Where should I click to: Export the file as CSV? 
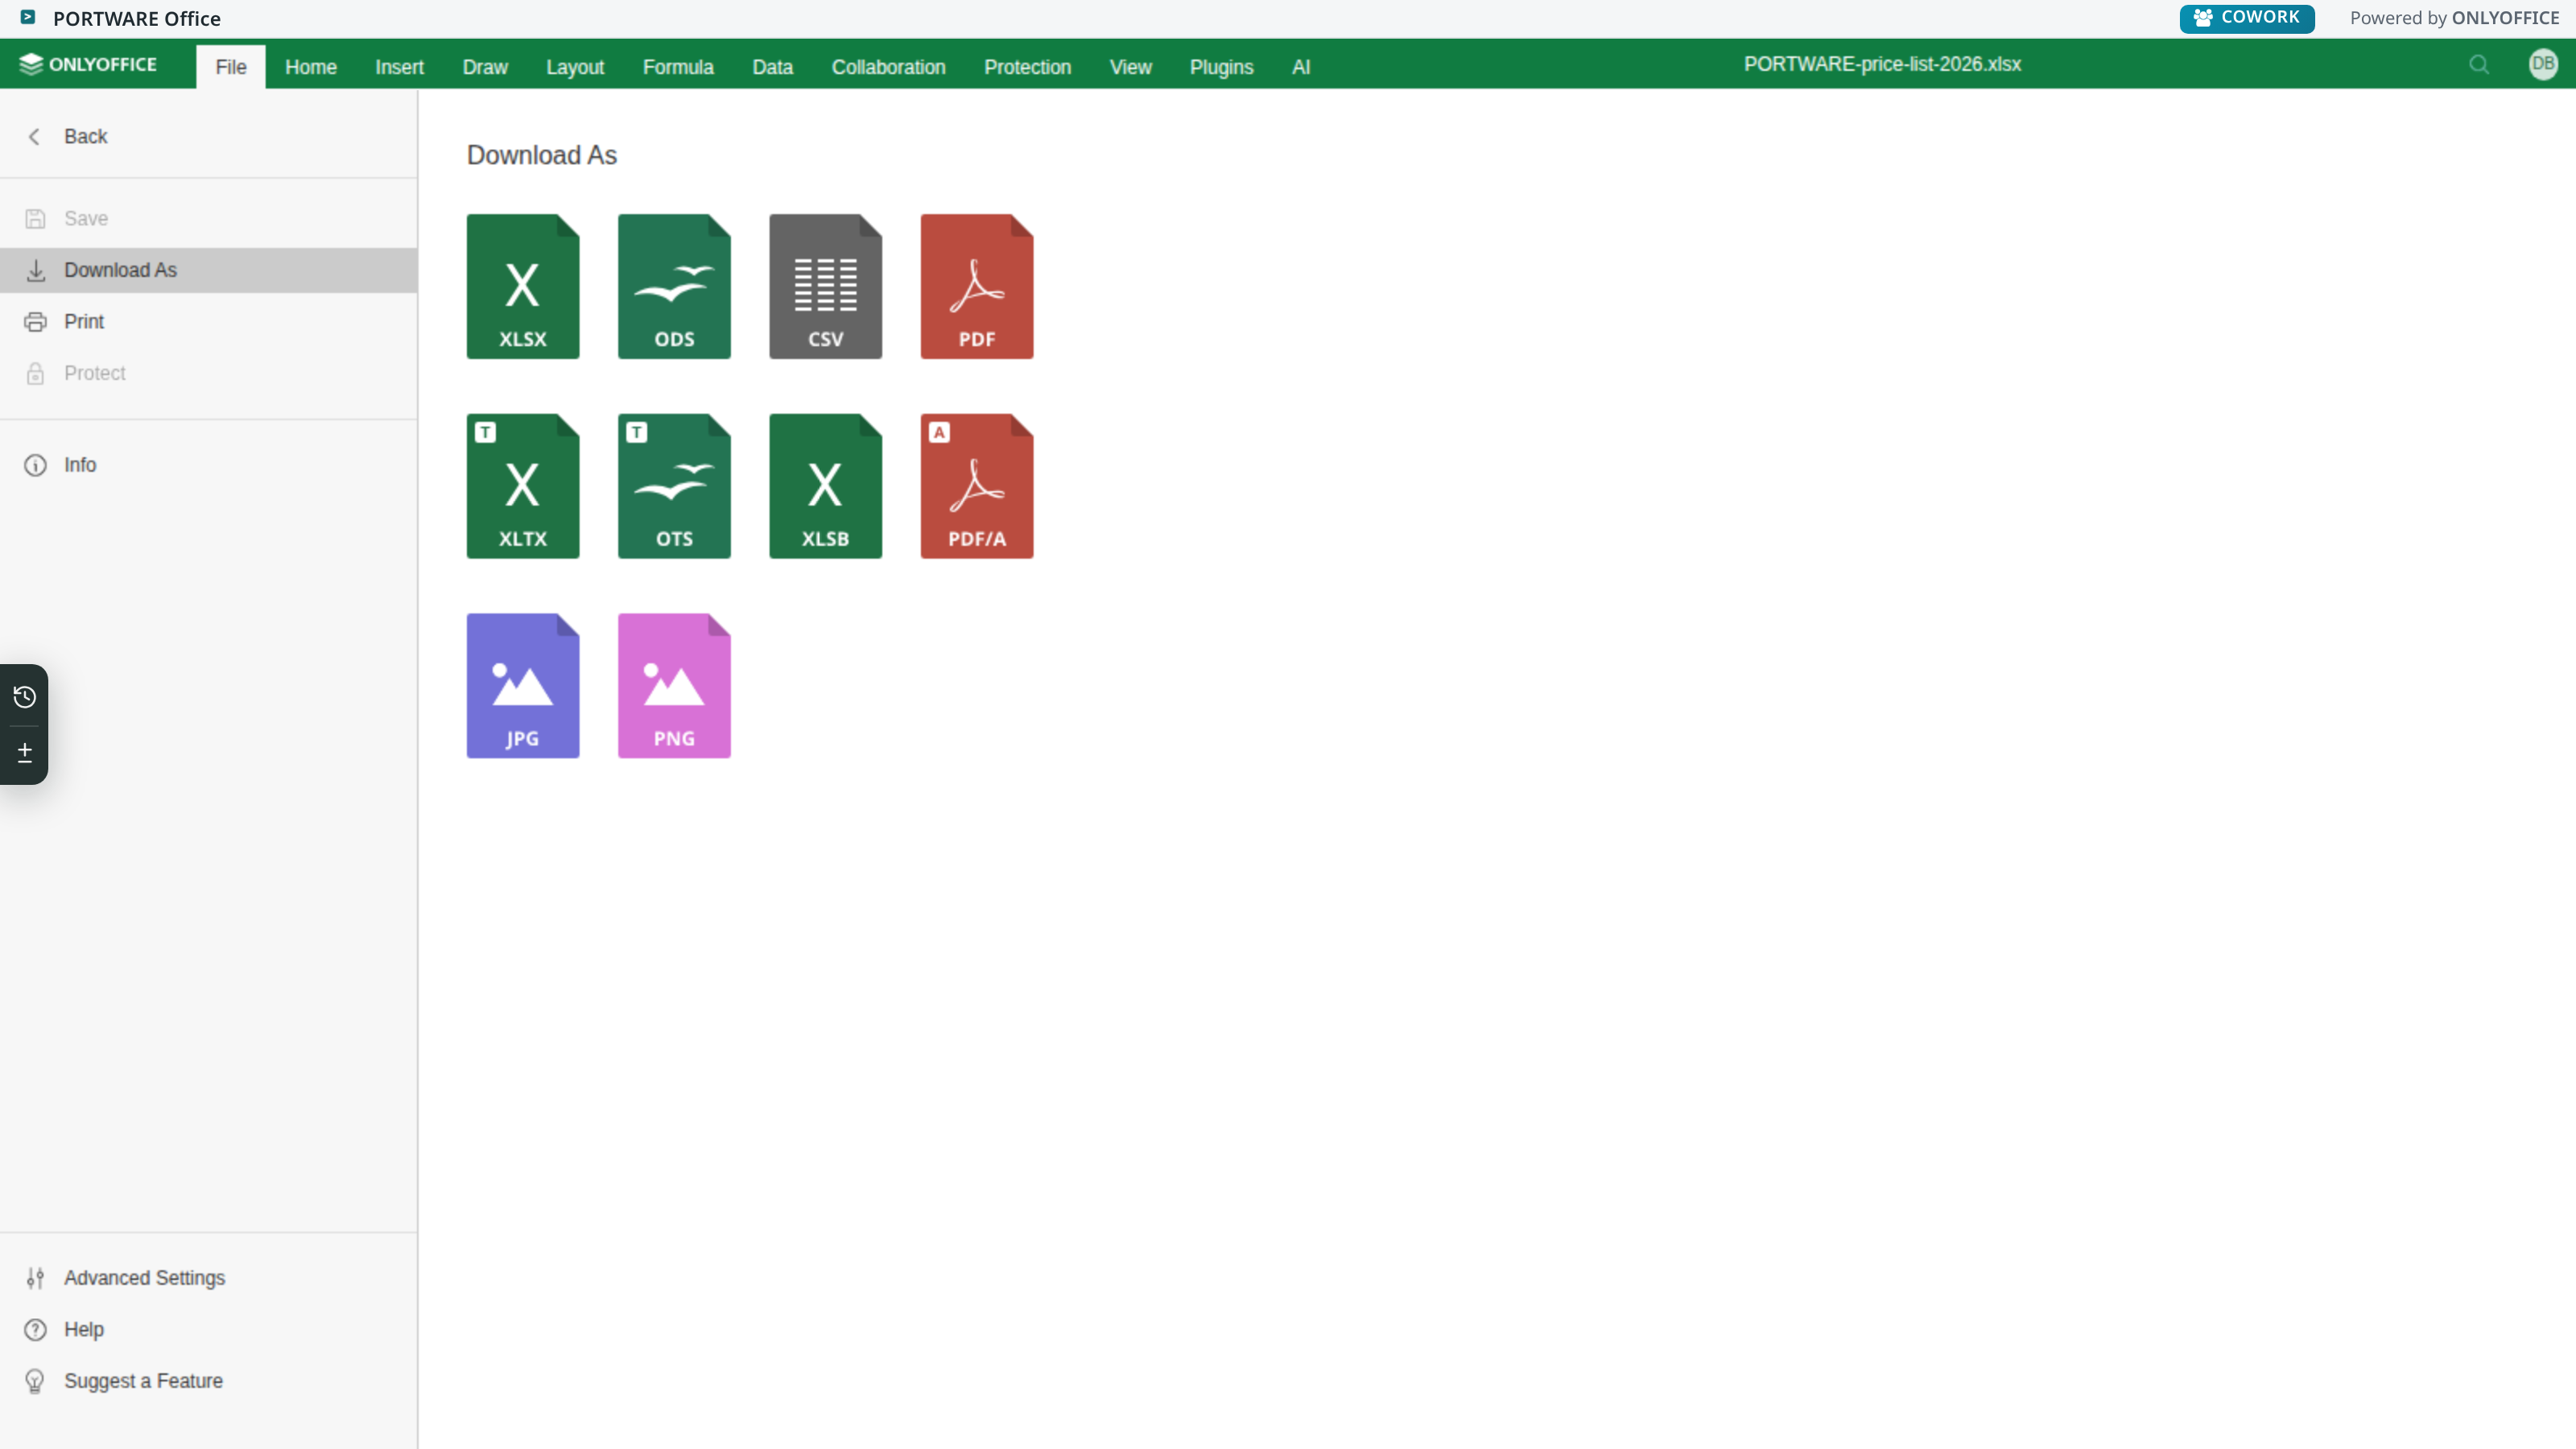(x=825, y=286)
